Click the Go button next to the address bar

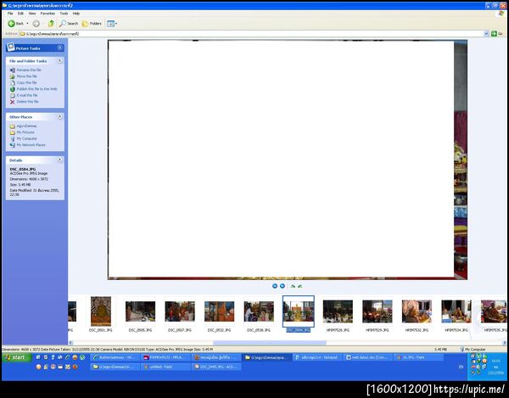coord(496,34)
